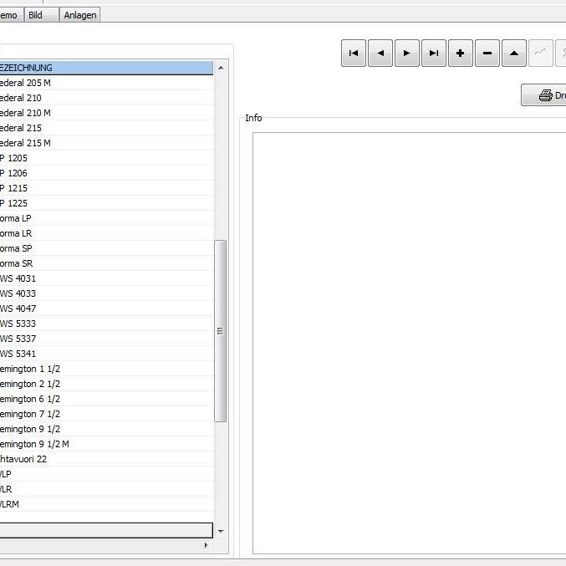This screenshot has width=566, height=566.
Task: Click the up-triangle edit record button
Action: (x=513, y=54)
